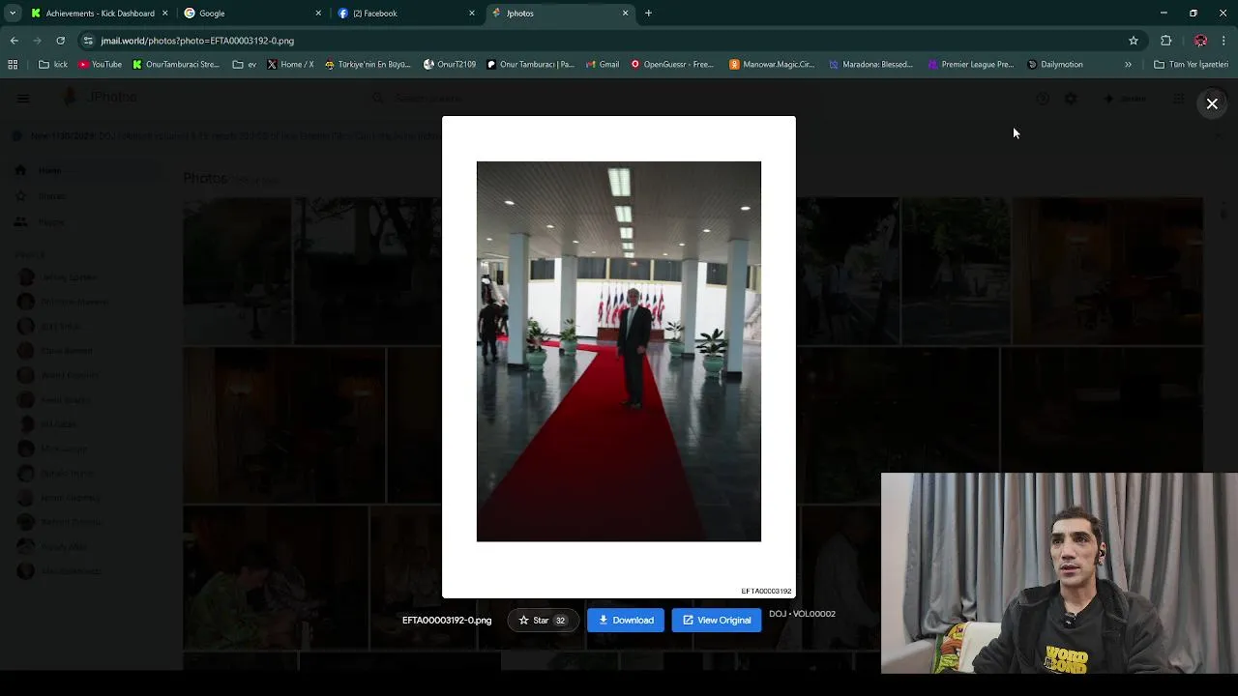Switch to the Facebook tab

(x=404, y=14)
